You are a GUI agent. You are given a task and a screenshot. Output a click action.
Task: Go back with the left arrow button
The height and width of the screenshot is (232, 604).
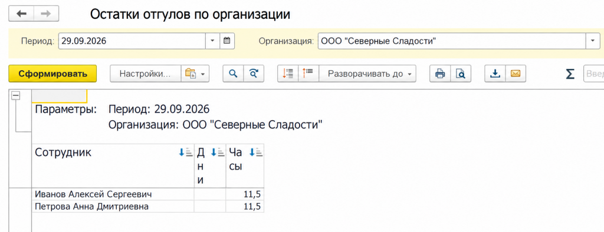(x=21, y=14)
